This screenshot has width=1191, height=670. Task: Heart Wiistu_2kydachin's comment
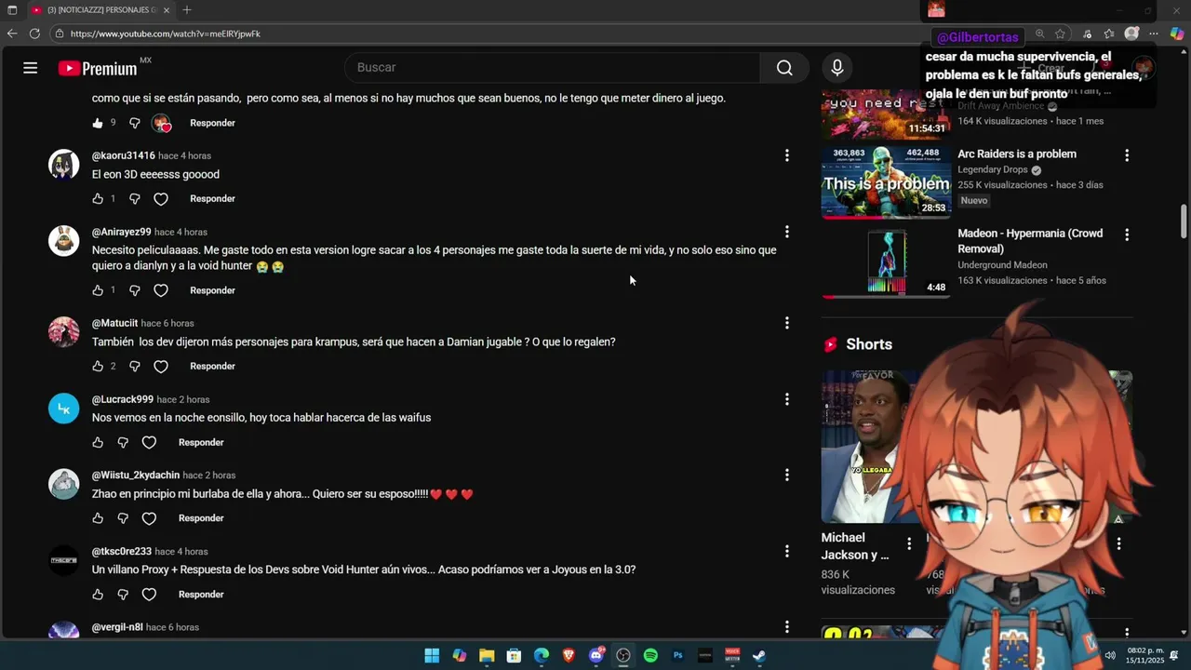pyautogui.click(x=149, y=518)
